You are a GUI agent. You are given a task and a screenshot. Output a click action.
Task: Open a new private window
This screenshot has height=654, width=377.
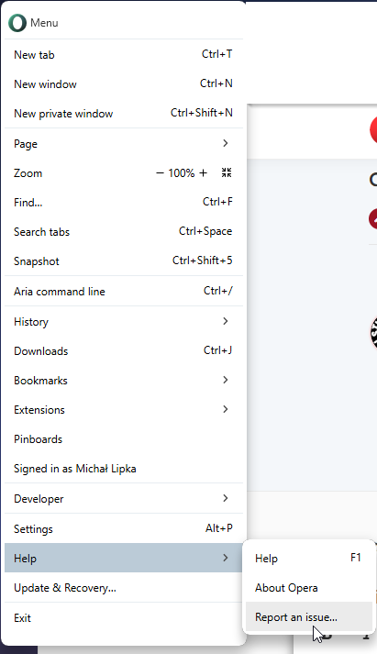tap(124, 114)
